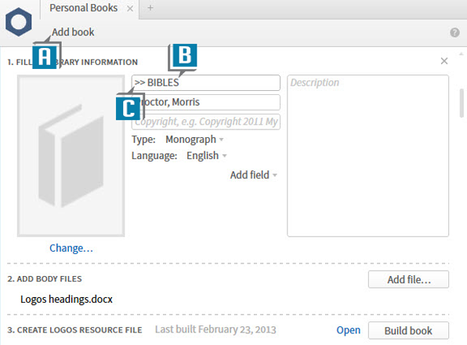Click the Build book button

pyautogui.click(x=408, y=330)
